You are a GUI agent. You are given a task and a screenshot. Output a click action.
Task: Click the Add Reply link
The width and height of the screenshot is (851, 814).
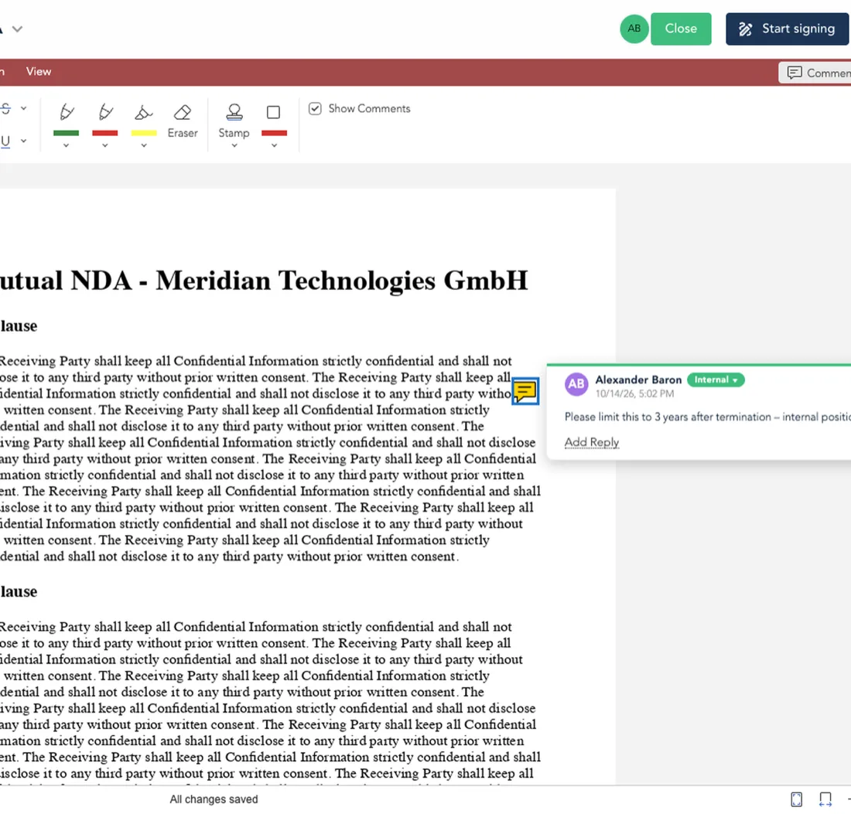(592, 442)
